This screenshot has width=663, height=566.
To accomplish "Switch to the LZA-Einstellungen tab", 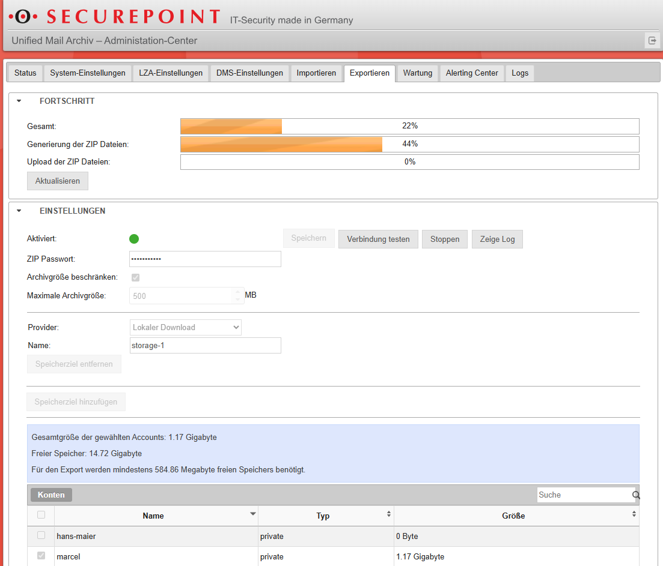I will (171, 73).
